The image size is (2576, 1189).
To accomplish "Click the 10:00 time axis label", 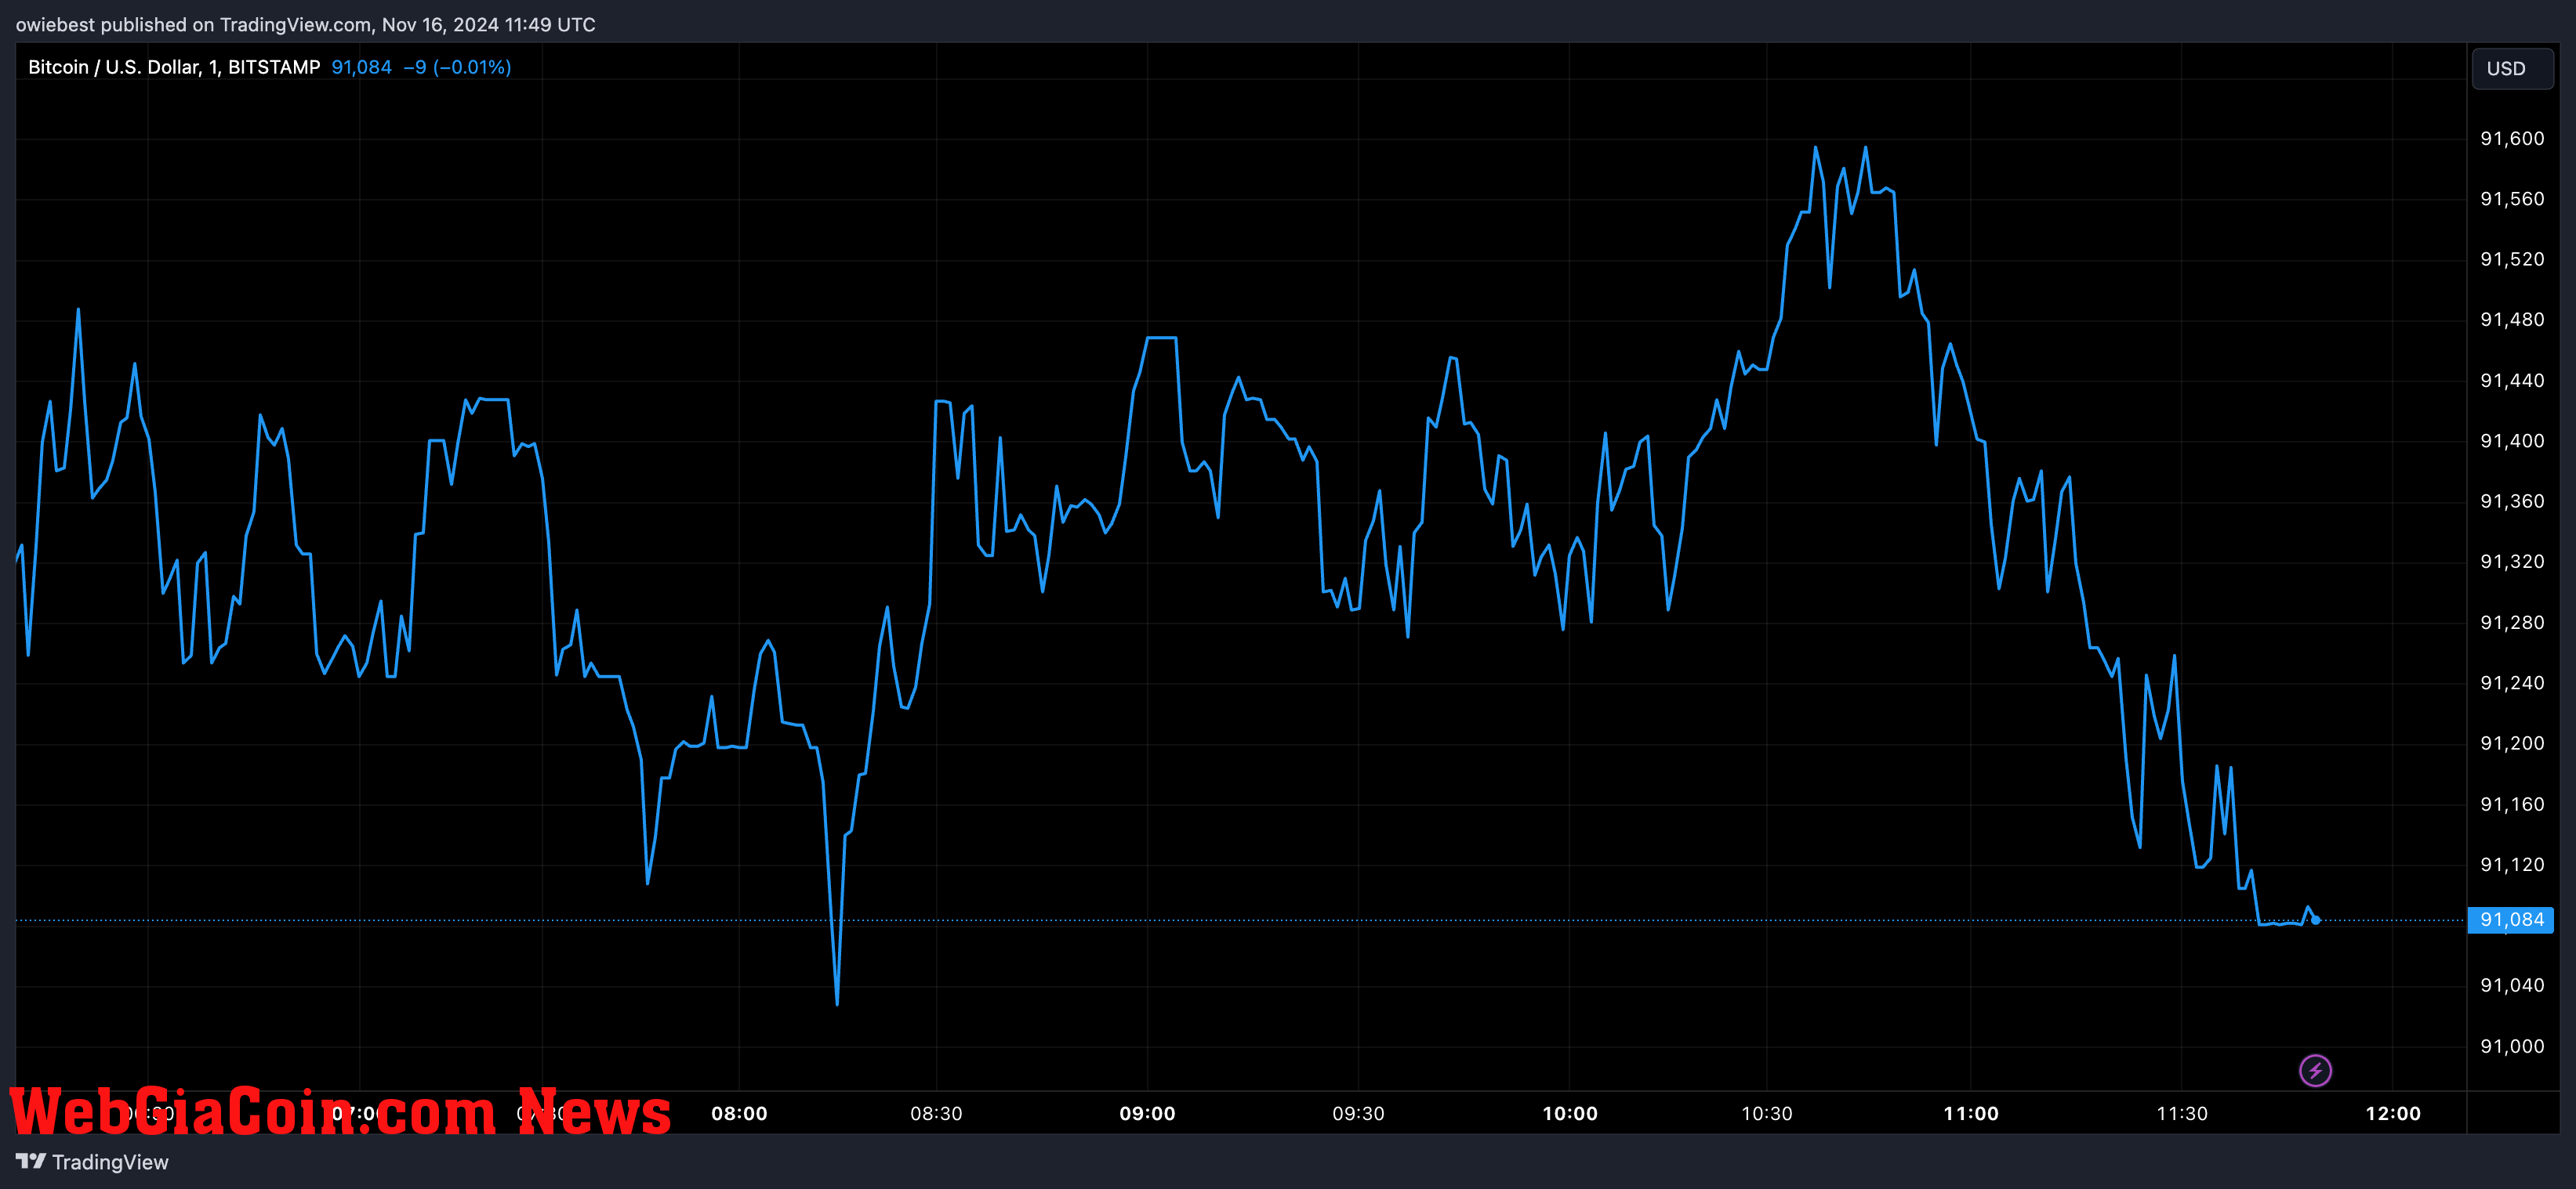I will coord(1570,1113).
